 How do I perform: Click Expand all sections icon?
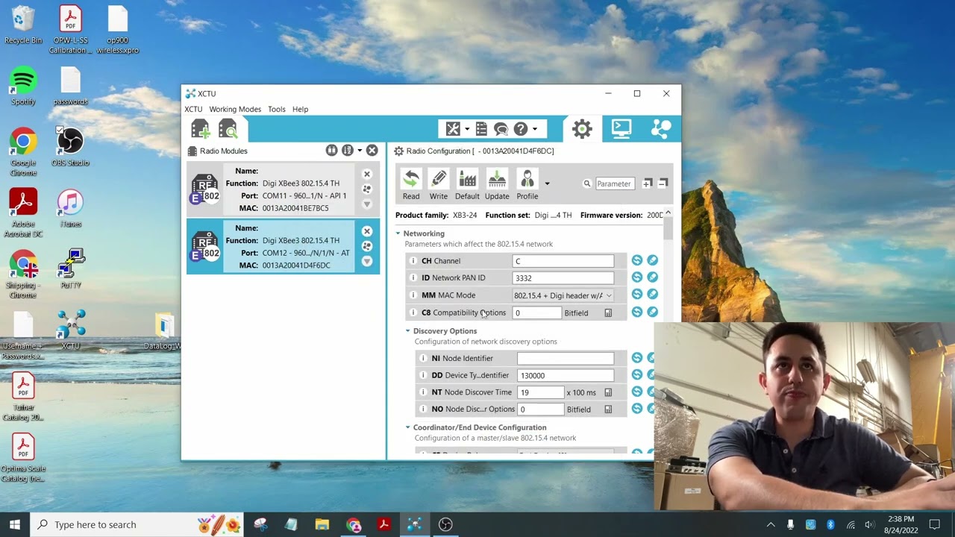[x=648, y=183]
